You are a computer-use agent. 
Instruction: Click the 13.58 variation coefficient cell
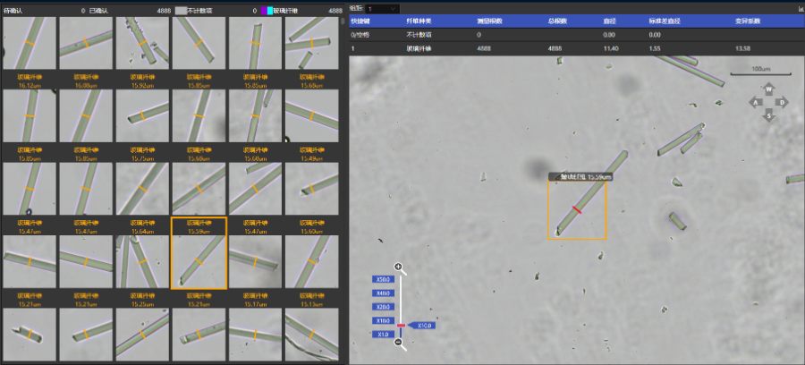[742, 49]
